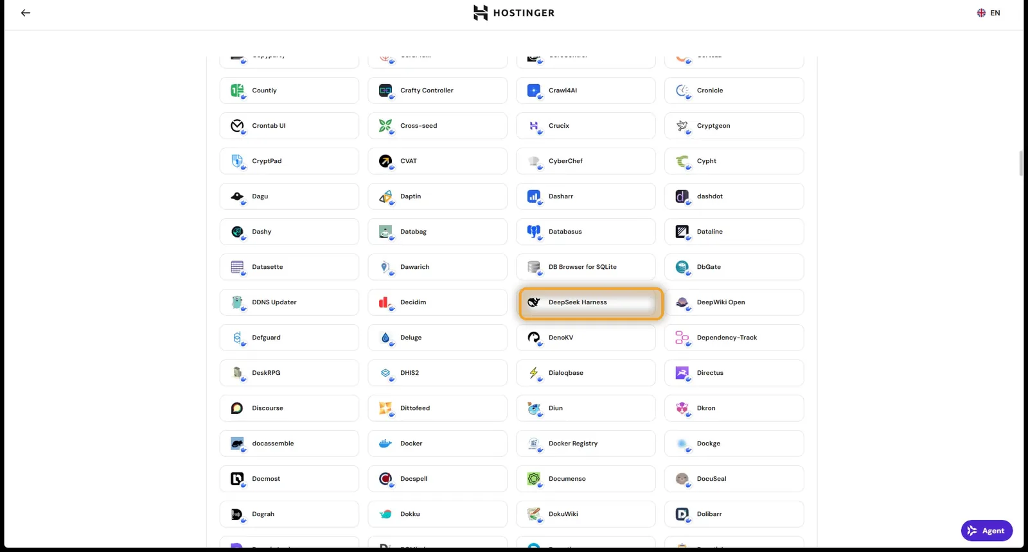Viewport: 1028px width, 552px height.
Task: Open the Dataline application card
Action: coord(734,232)
